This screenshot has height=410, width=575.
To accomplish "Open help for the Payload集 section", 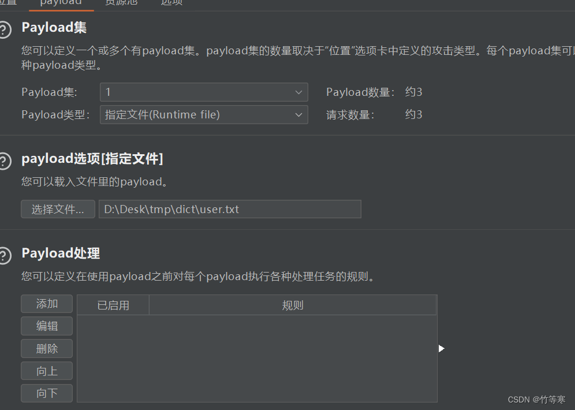I will click(x=5, y=29).
